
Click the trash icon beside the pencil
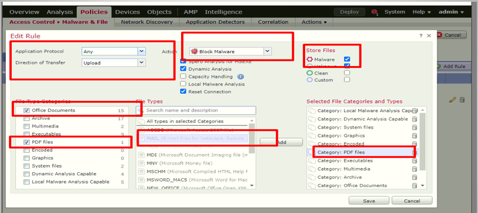pyautogui.click(x=462, y=100)
